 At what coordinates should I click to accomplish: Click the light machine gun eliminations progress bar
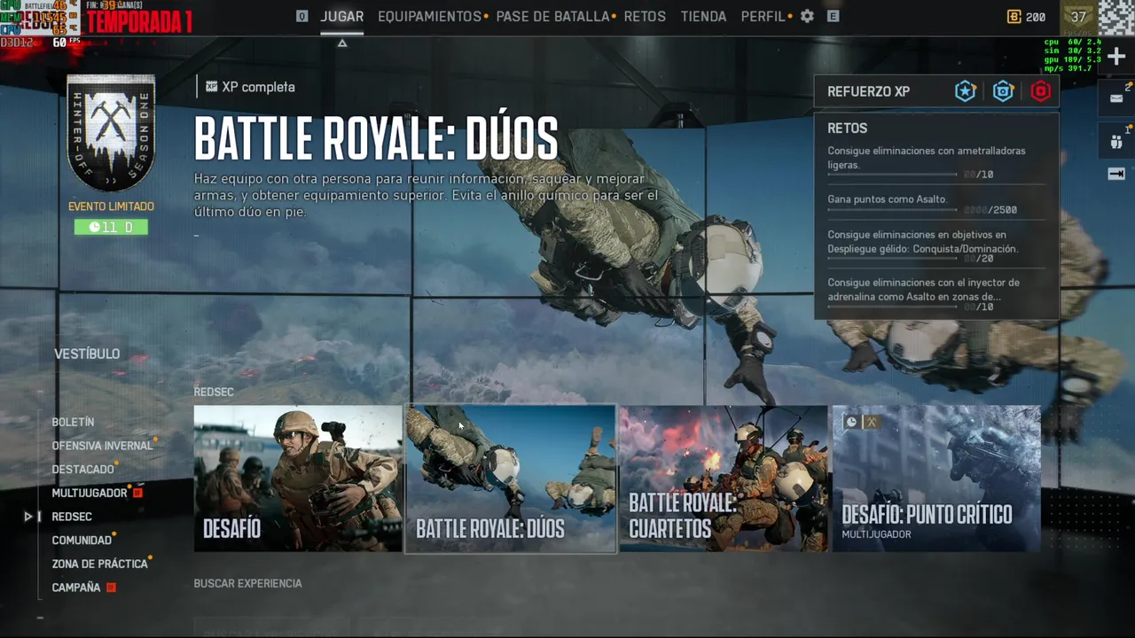click(x=892, y=175)
